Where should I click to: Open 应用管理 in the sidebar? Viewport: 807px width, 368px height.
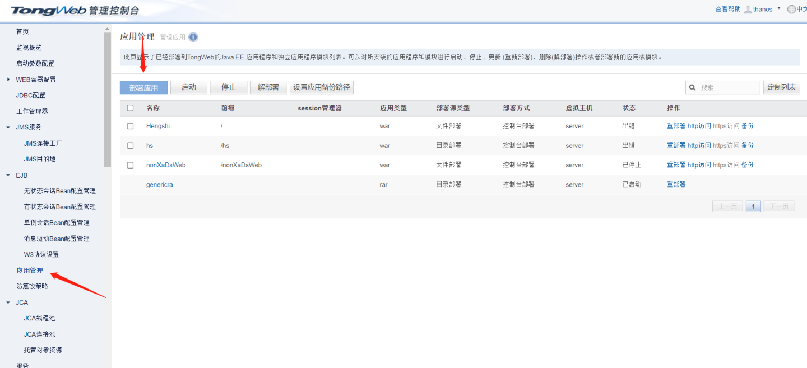pos(30,271)
